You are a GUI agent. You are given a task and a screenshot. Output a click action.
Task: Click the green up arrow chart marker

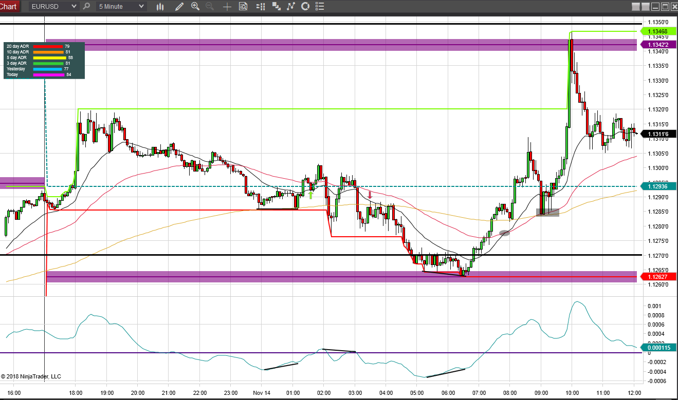[x=310, y=195]
